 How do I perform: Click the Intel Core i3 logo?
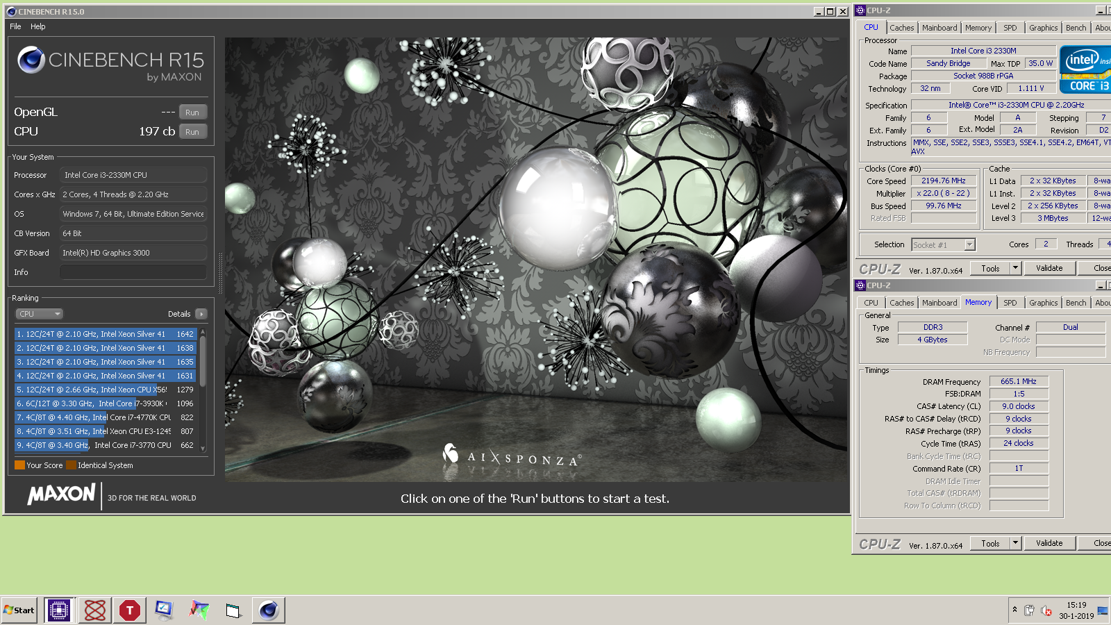[x=1085, y=69]
